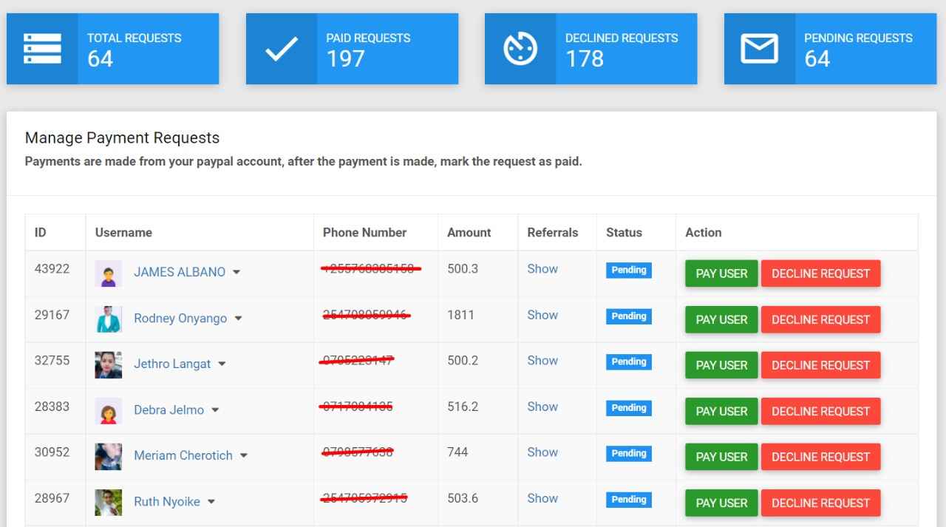Click the Declined Requests timer icon
The width and height of the screenshot is (946, 527).
coord(520,49)
